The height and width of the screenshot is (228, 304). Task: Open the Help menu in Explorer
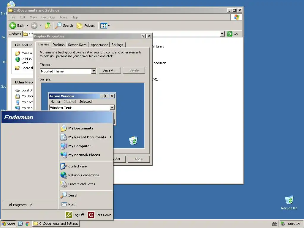click(75, 17)
